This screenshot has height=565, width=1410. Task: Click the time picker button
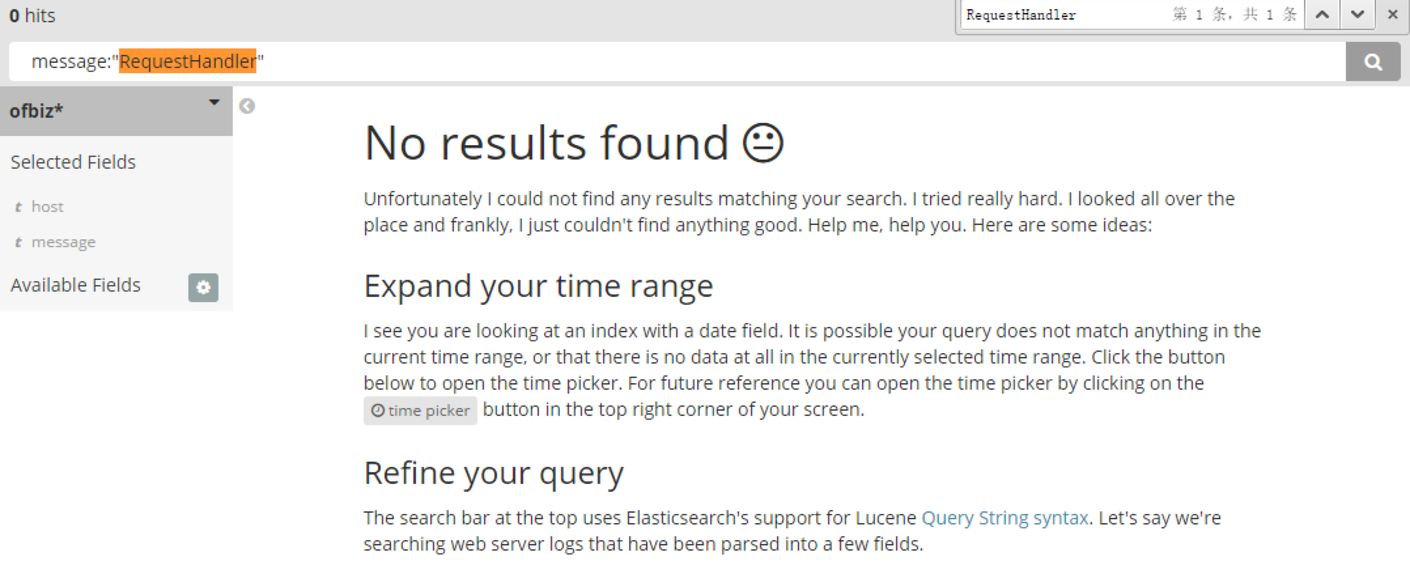point(421,411)
